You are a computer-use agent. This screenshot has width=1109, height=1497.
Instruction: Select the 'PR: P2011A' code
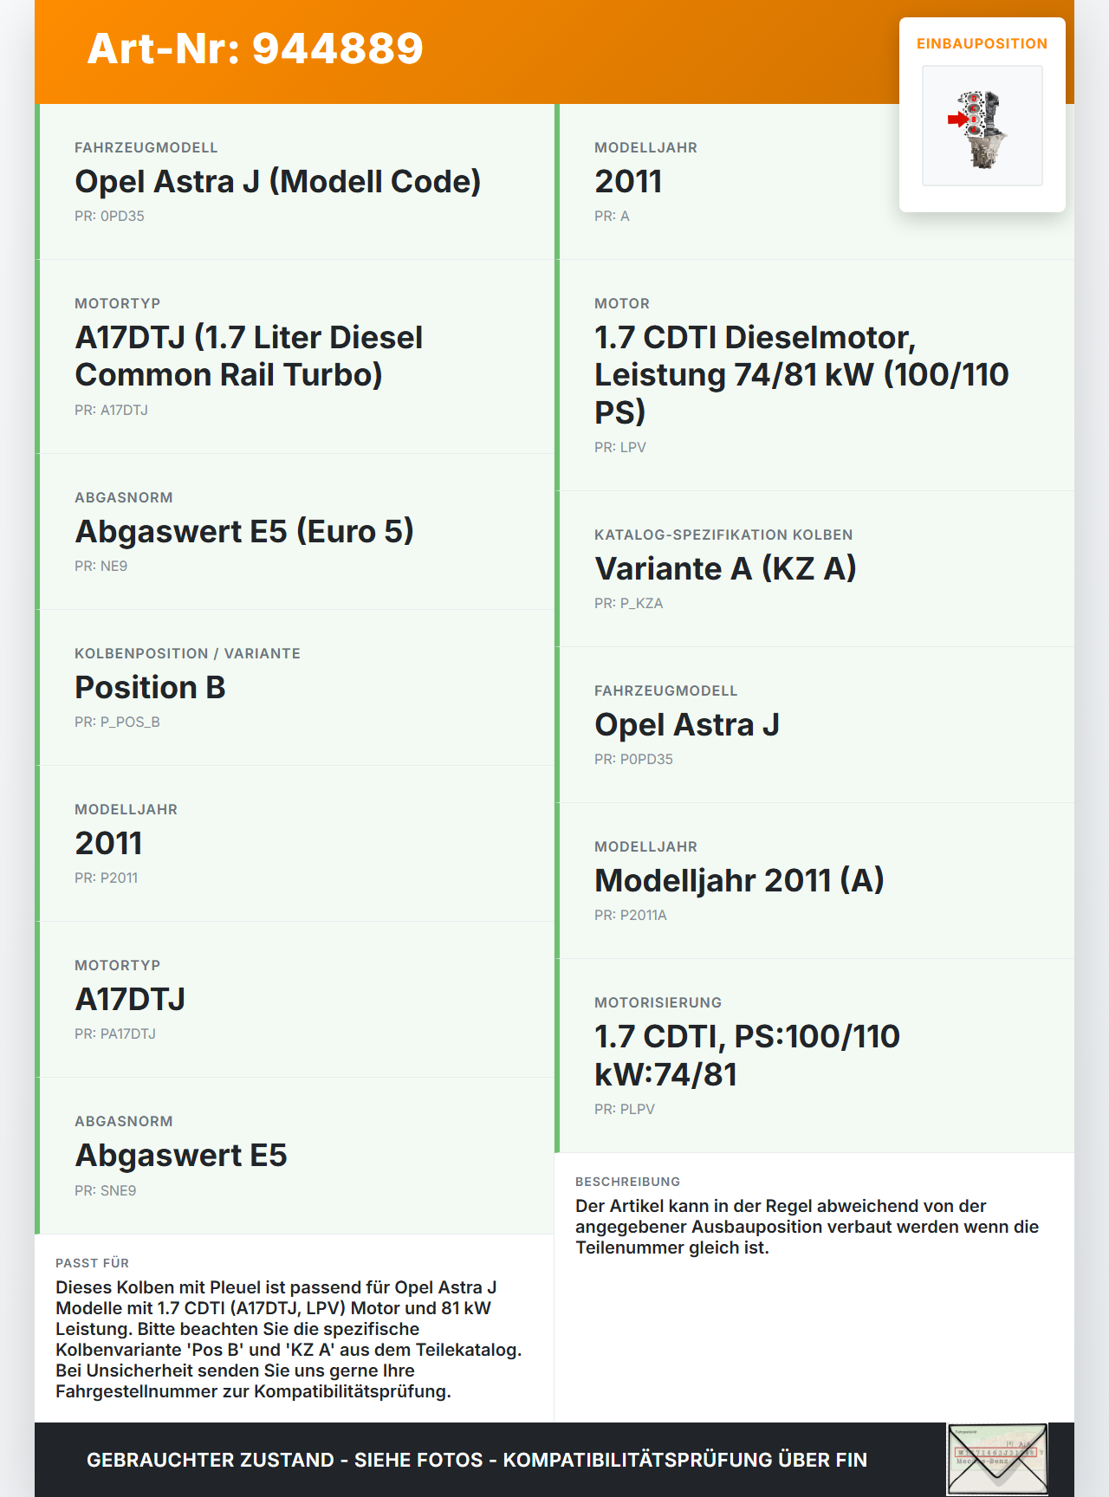(630, 915)
